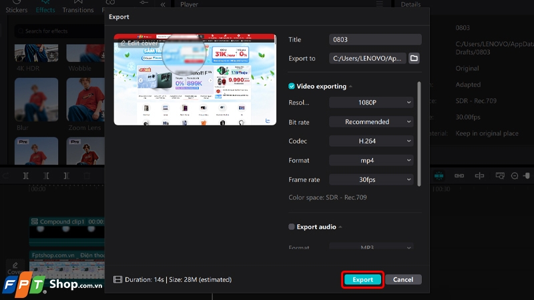Viewport: 534px width, 300px height.
Task: Click the Delete right tool icon
Action: pos(66,175)
